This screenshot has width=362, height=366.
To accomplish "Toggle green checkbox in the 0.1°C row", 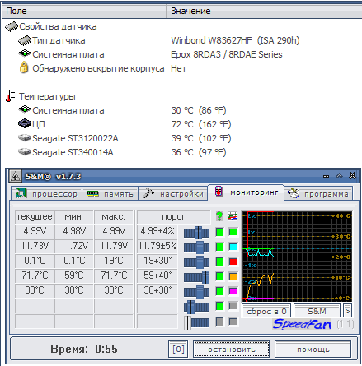I will pyautogui.click(x=219, y=262).
